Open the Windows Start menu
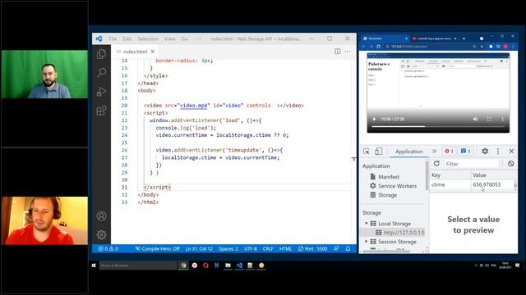This screenshot has width=526, height=295. click(94, 265)
